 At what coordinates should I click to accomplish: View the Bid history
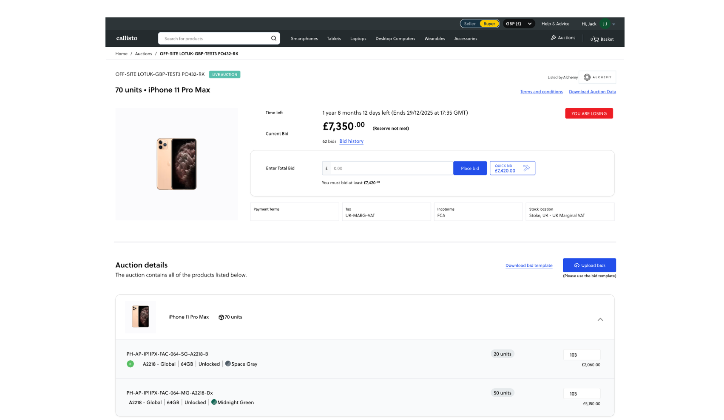[x=351, y=141]
